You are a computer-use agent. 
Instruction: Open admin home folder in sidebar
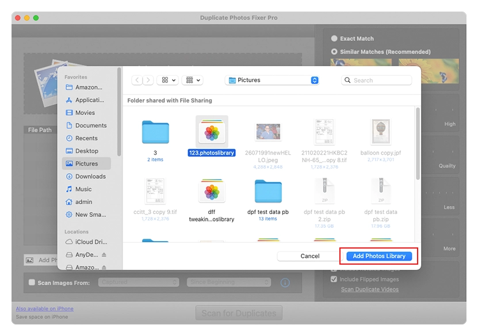tap(86, 202)
